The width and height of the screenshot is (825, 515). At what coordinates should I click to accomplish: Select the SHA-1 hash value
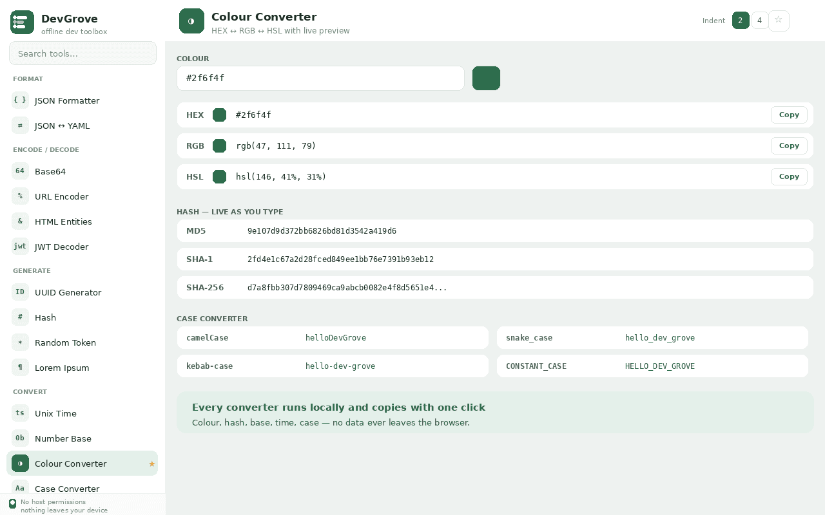[x=340, y=259]
